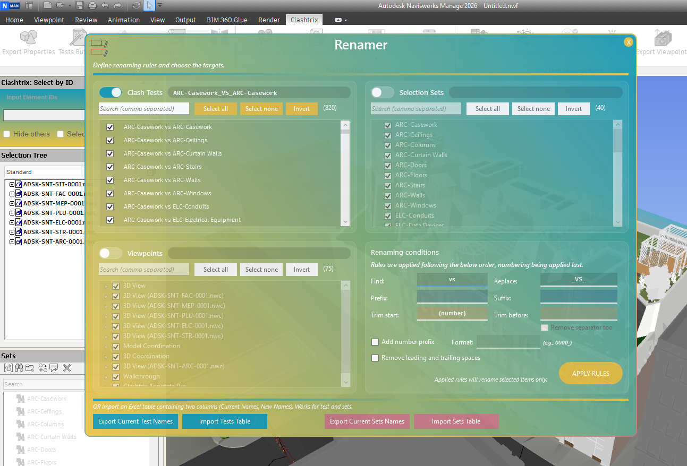Click Save Selection icon in Sets panel
The image size is (687, 466).
click(9, 368)
